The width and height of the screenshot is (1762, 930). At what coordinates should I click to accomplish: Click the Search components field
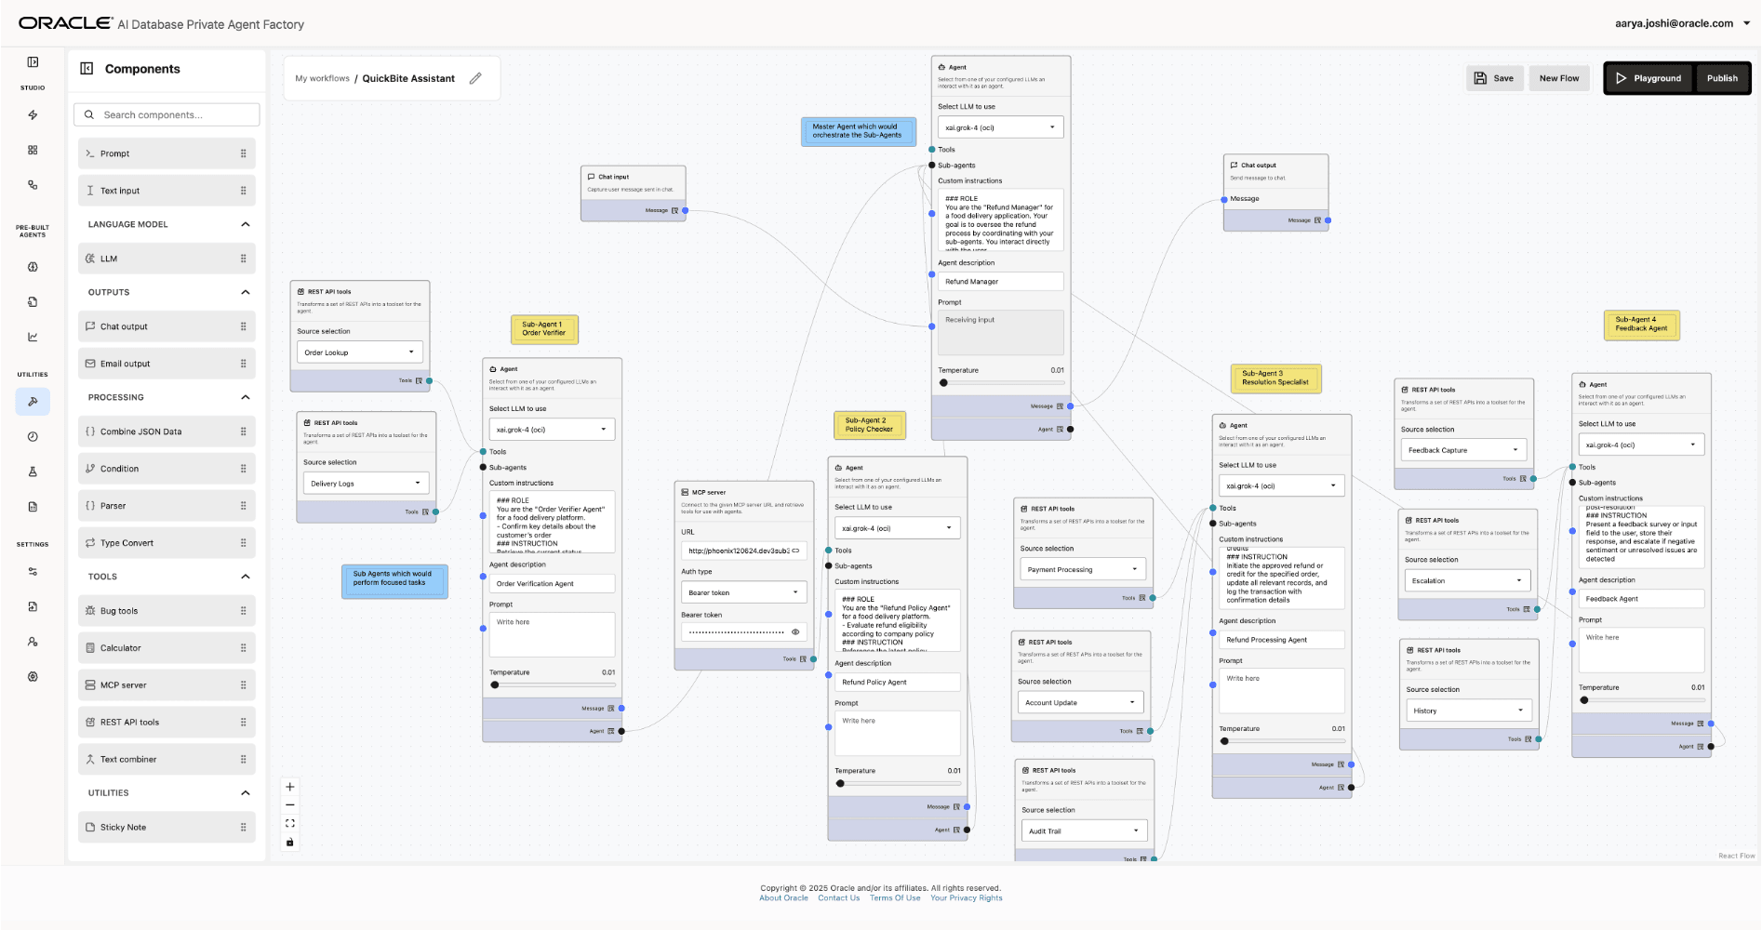point(166,113)
